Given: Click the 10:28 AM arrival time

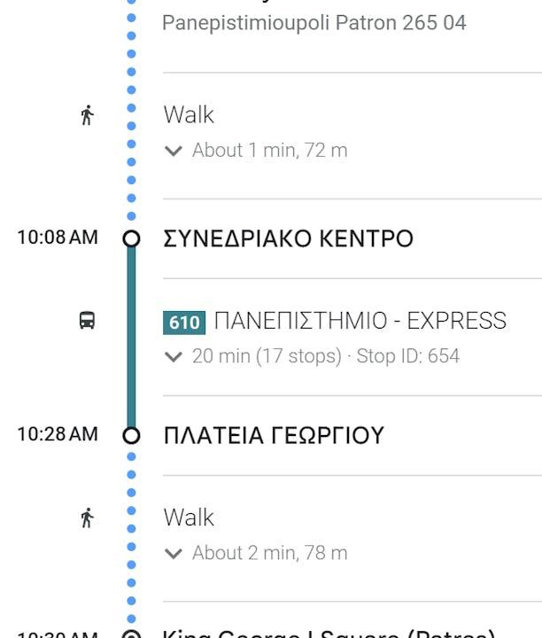Looking at the screenshot, I should point(58,434).
